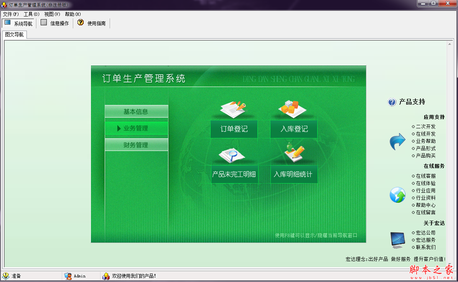Click the 欢迎使用我们的产品! status text
Image resolution: width=458 pixels, height=282 pixels.
click(x=134, y=276)
